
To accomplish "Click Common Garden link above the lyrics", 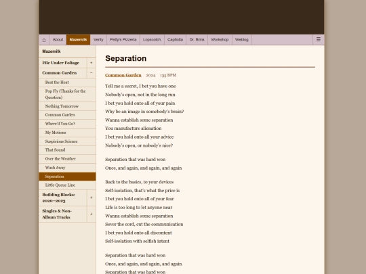I will (123, 75).
